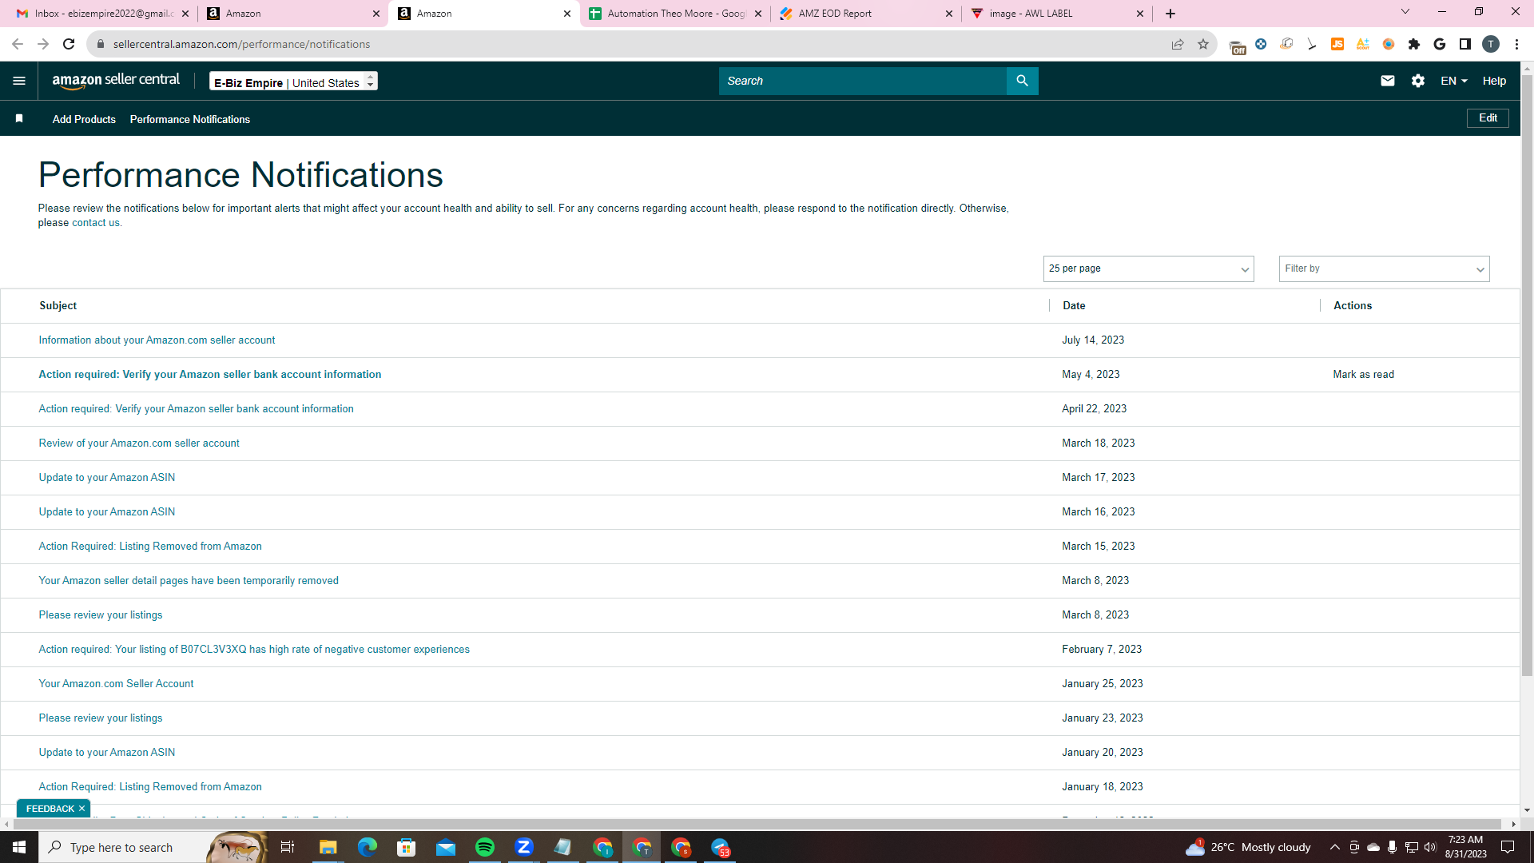The height and width of the screenshot is (863, 1534).
Task: Open Your Amazon.com Seller Account notification
Action: point(116,683)
